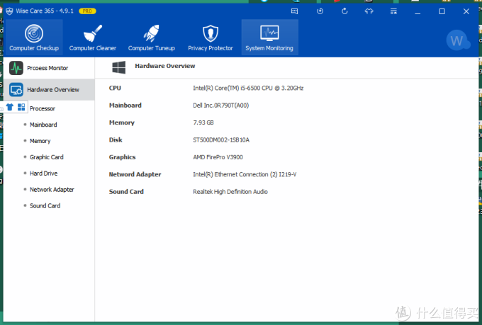This screenshot has width=482, height=325.
Task: Click the CPU label in overview
Action: point(115,89)
